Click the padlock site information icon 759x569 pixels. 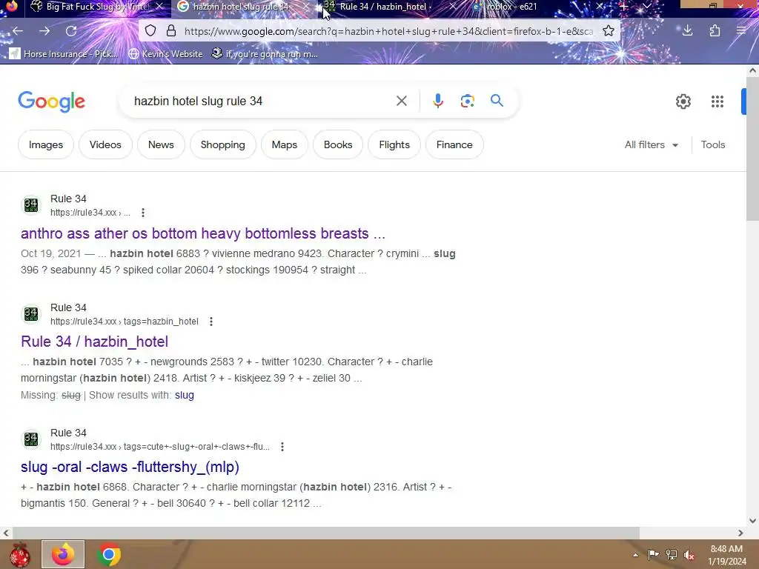point(171,31)
